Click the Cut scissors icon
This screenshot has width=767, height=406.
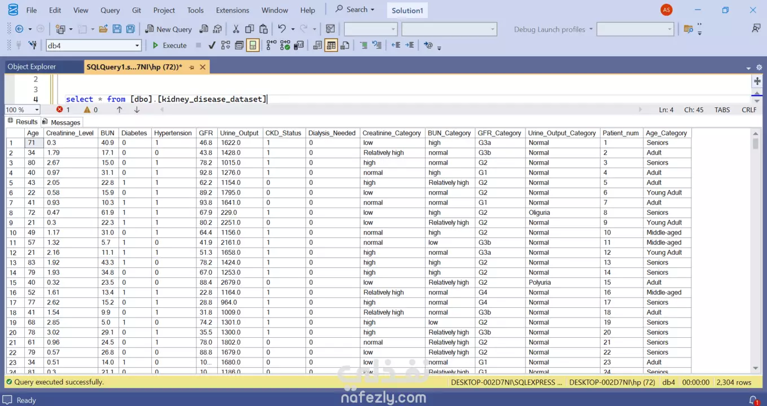point(235,29)
